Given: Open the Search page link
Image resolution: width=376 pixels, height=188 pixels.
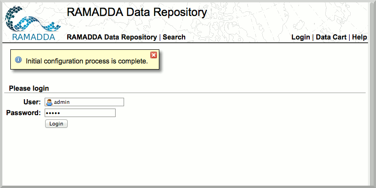Looking at the screenshot, I should pos(174,37).
